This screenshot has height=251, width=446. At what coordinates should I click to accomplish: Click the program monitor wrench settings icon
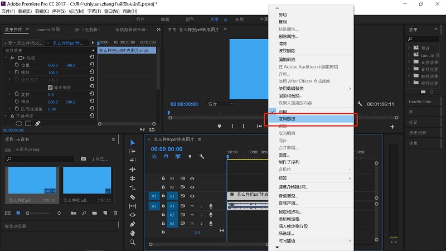click(360, 104)
